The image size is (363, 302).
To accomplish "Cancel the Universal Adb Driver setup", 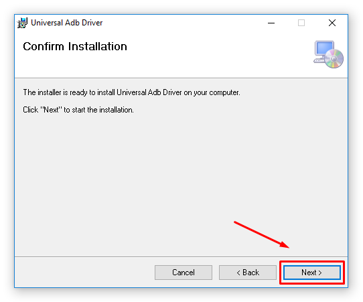I will pyautogui.click(x=184, y=273).
